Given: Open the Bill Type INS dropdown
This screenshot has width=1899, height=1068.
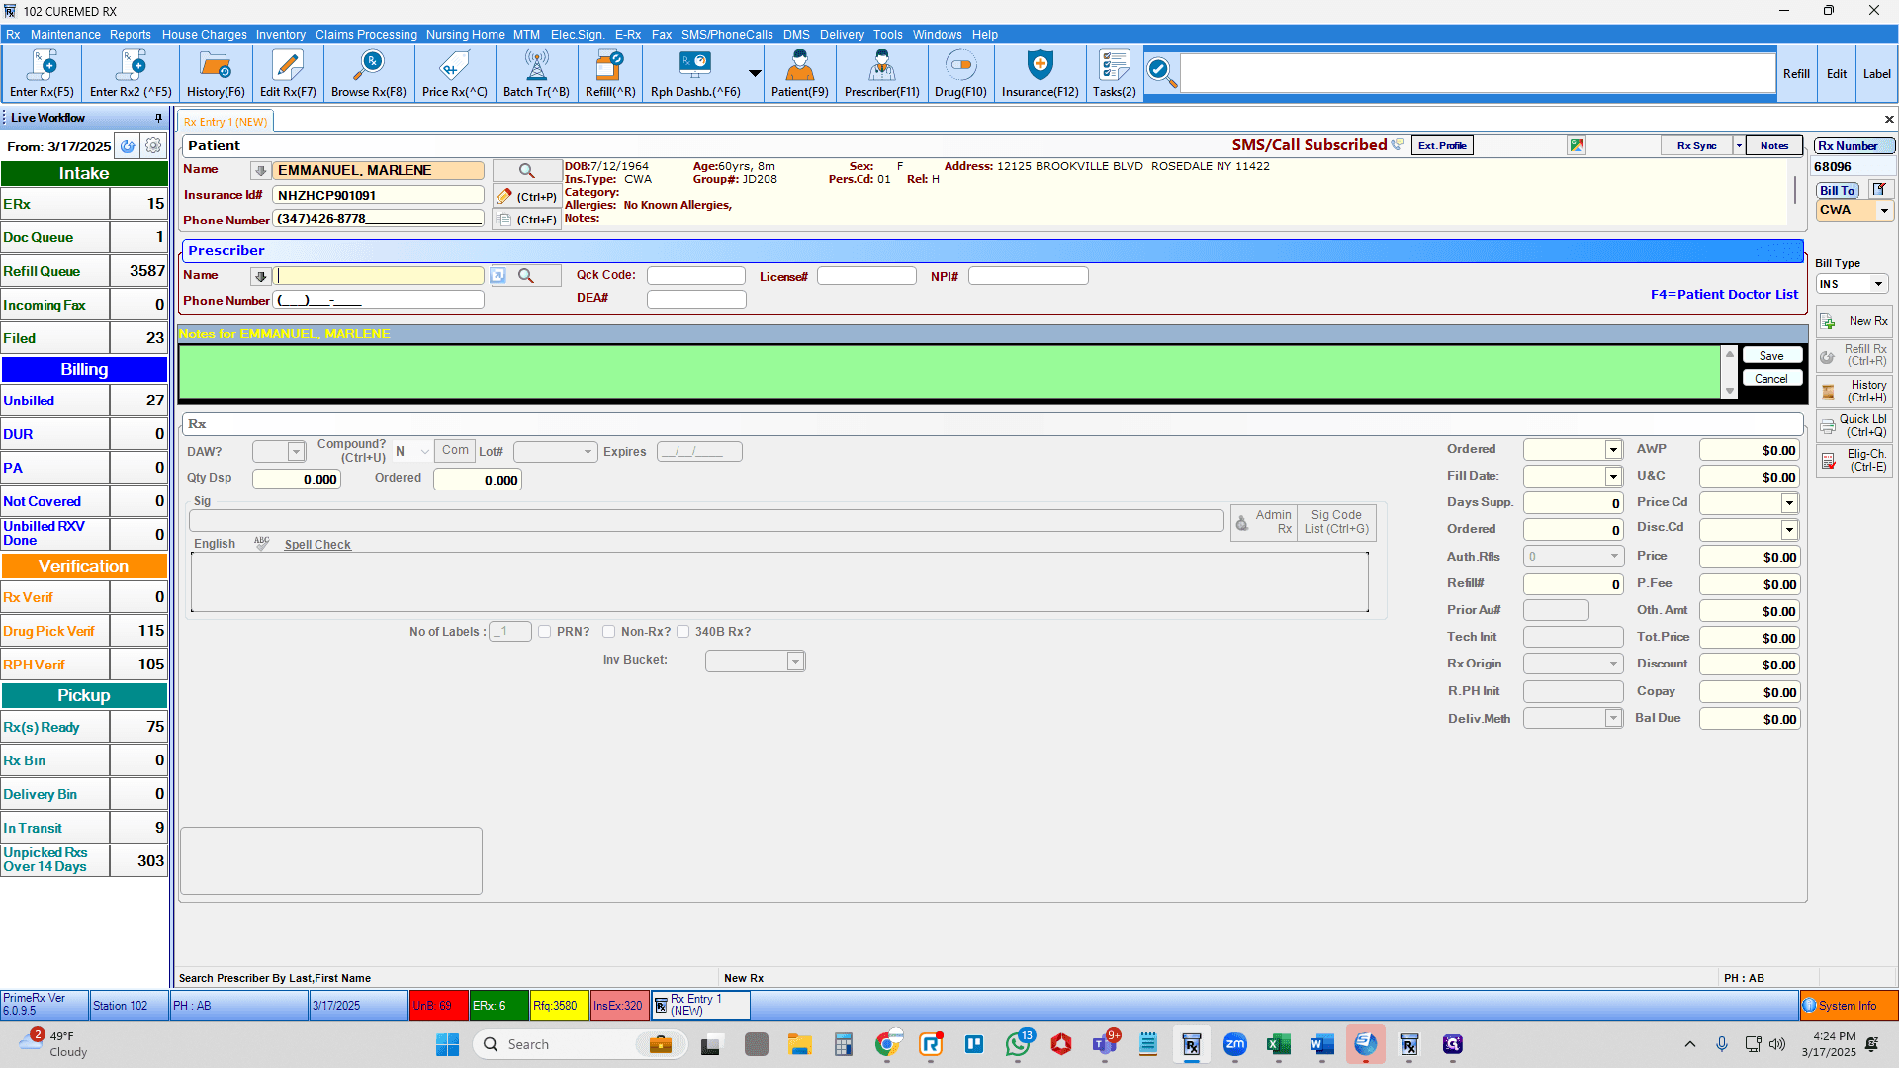Looking at the screenshot, I should tap(1878, 285).
